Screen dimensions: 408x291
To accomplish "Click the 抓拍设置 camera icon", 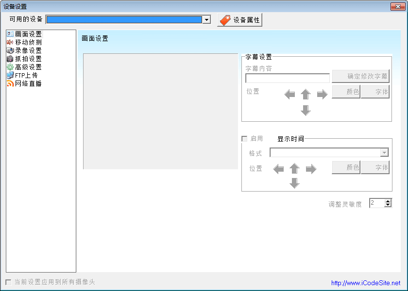I will coord(10,59).
